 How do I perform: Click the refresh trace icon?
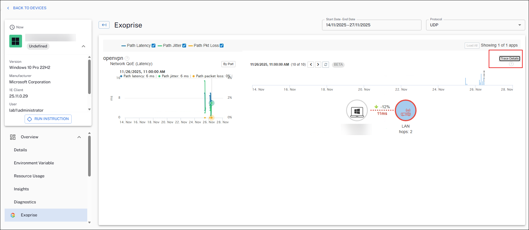326,65
